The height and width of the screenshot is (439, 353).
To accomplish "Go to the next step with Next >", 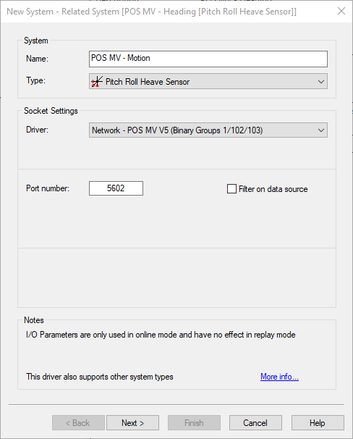I will [x=133, y=423].
